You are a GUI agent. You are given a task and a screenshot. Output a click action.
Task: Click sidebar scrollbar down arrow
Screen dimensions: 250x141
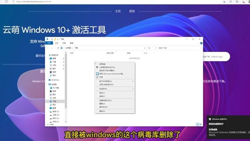click(x=66, y=122)
